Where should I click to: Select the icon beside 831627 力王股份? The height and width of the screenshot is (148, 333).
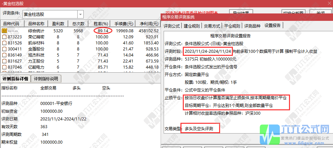pyautogui.click(x=4, y=61)
